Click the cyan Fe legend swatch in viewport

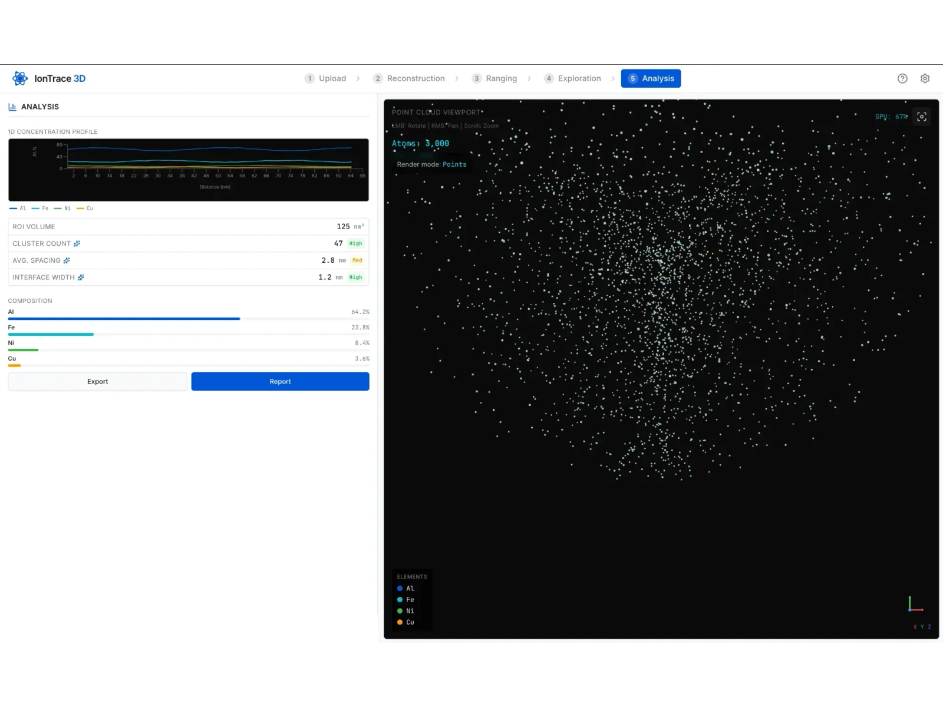(x=400, y=600)
